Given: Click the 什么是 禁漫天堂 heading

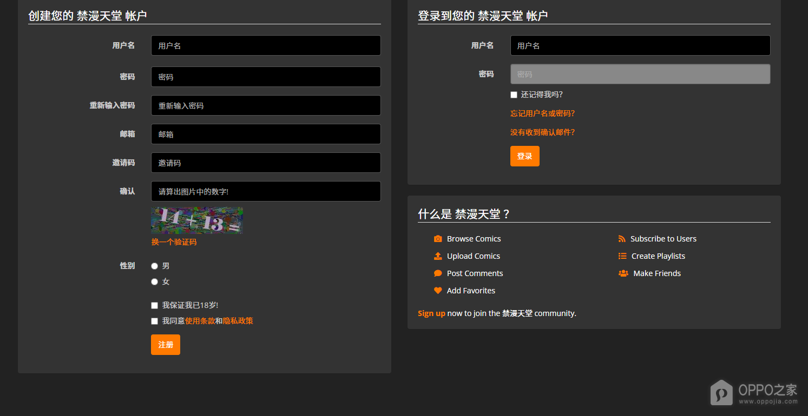Looking at the screenshot, I should coord(464,214).
